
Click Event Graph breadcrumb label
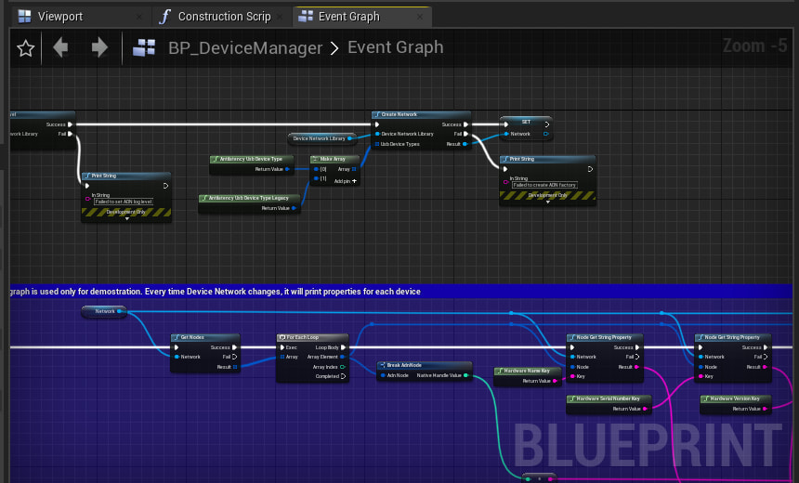point(396,46)
